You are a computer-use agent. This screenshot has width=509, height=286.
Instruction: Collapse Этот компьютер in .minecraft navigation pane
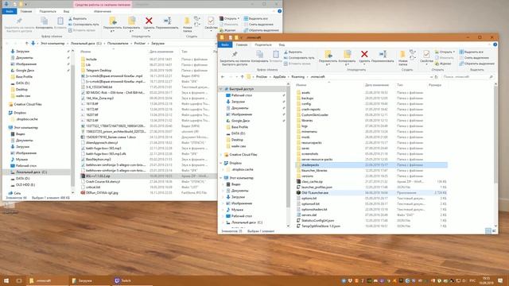pos(221,178)
